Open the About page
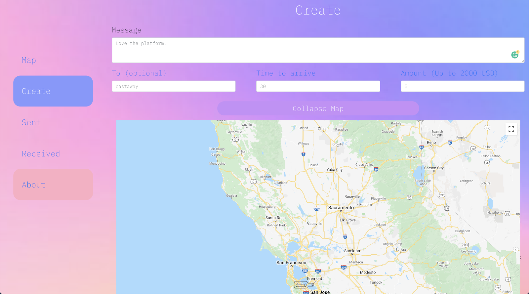 click(53, 185)
